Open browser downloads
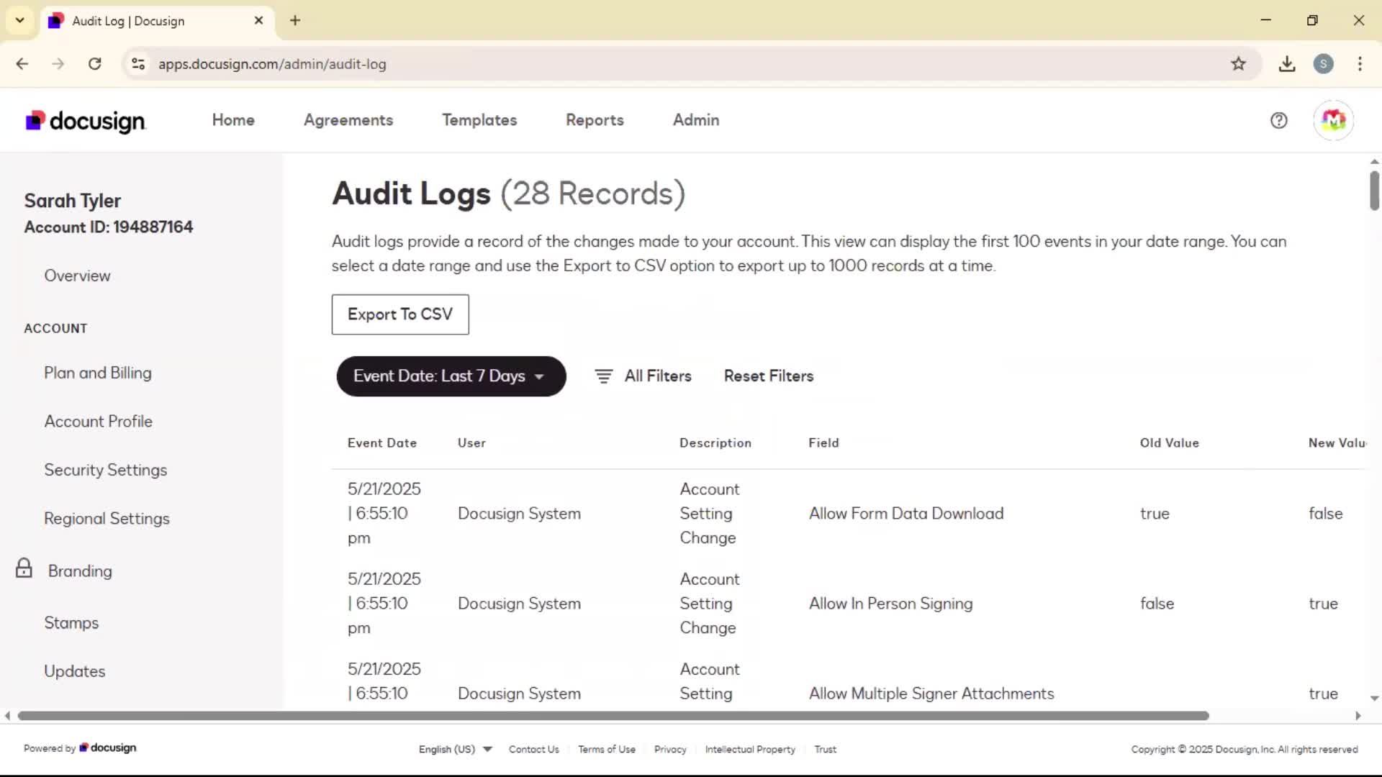 tap(1287, 64)
